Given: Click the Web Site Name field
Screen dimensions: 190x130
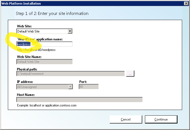Looking at the screenshot, I should pyautogui.click(x=44, y=62).
